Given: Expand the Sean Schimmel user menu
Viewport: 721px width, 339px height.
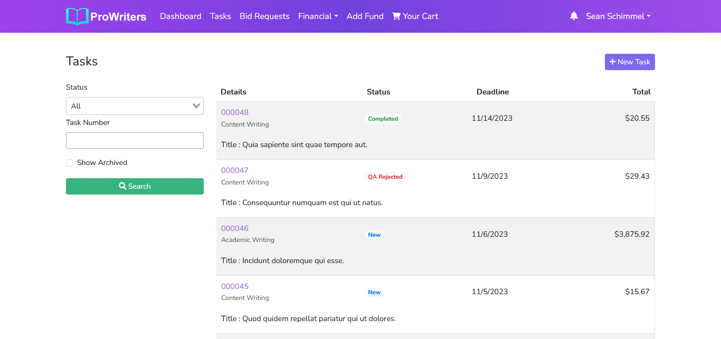Looking at the screenshot, I should tap(618, 16).
